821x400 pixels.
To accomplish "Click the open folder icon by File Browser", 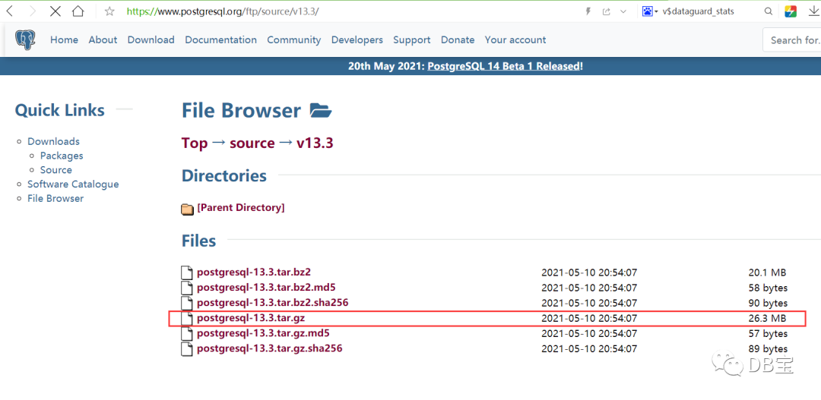I will pos(321,110).
